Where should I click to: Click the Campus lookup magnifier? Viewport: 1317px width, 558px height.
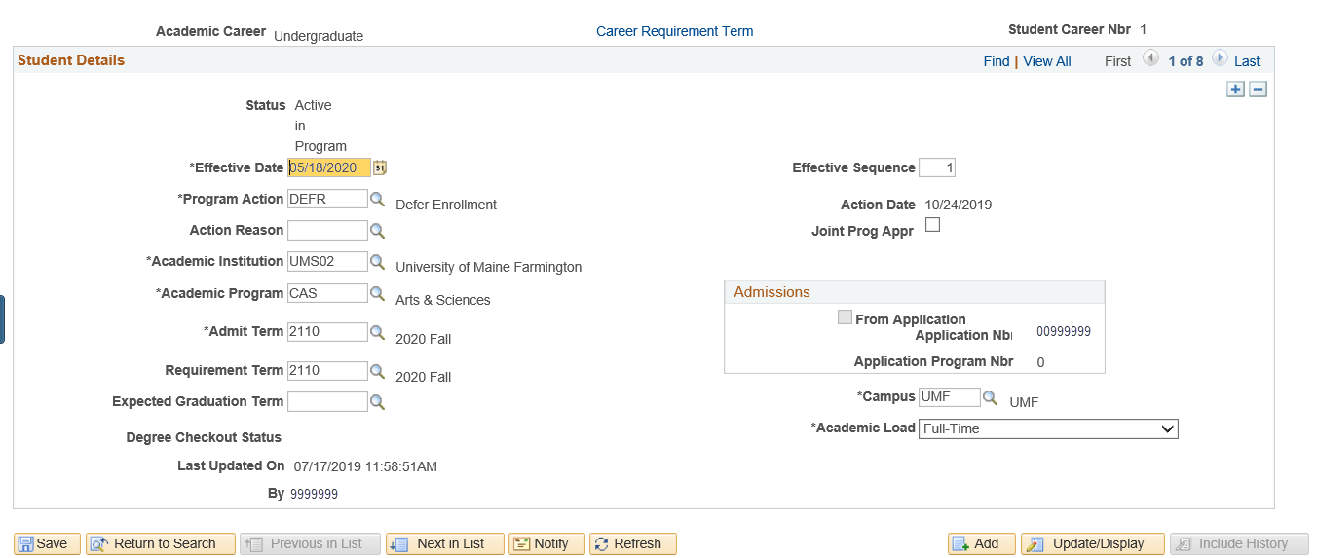point(990,397)
